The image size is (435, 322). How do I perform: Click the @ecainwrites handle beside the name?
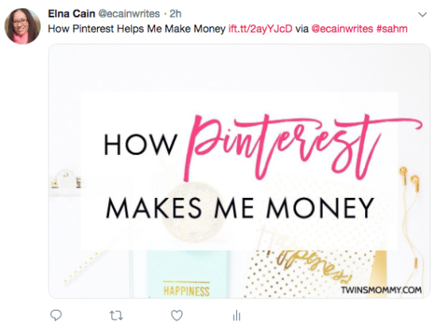click(129, 14)
